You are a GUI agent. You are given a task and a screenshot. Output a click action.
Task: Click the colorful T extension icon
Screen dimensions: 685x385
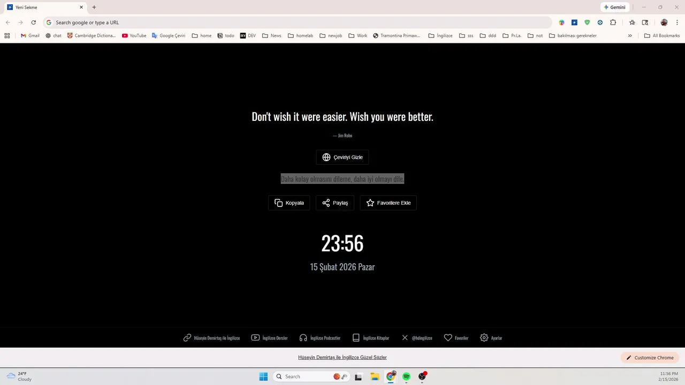(561, 22)
